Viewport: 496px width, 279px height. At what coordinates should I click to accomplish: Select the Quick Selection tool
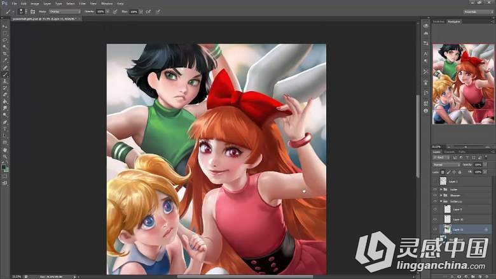coord(4,47)
